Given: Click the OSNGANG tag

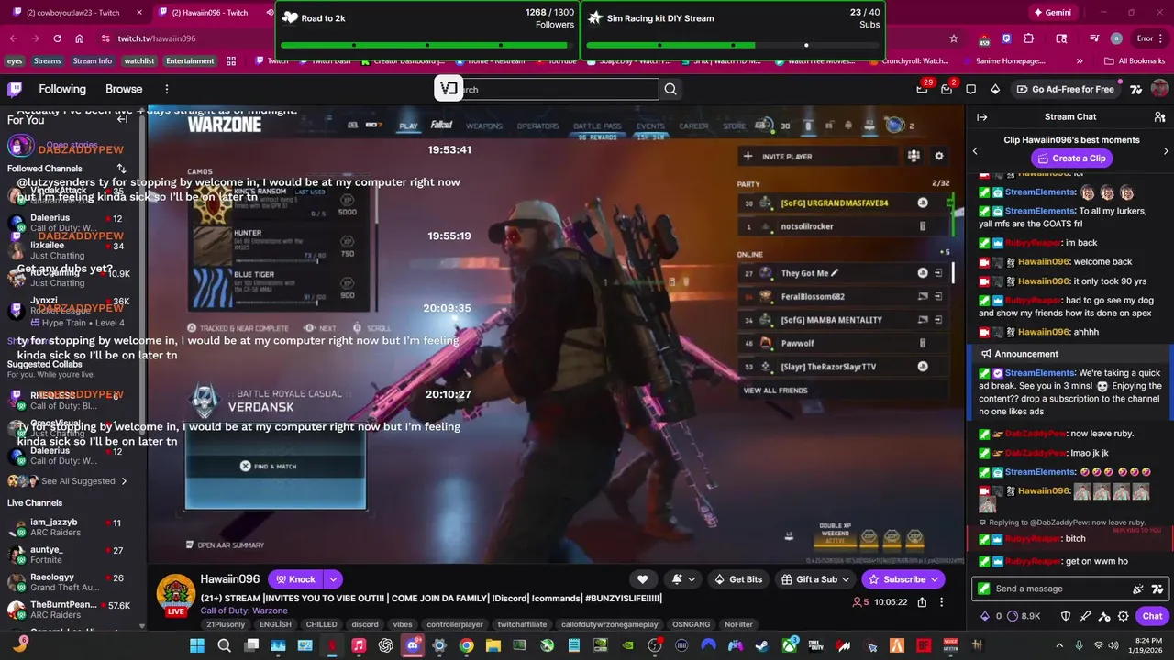Looking at the screenshot, I should click(x=691, y=624).
